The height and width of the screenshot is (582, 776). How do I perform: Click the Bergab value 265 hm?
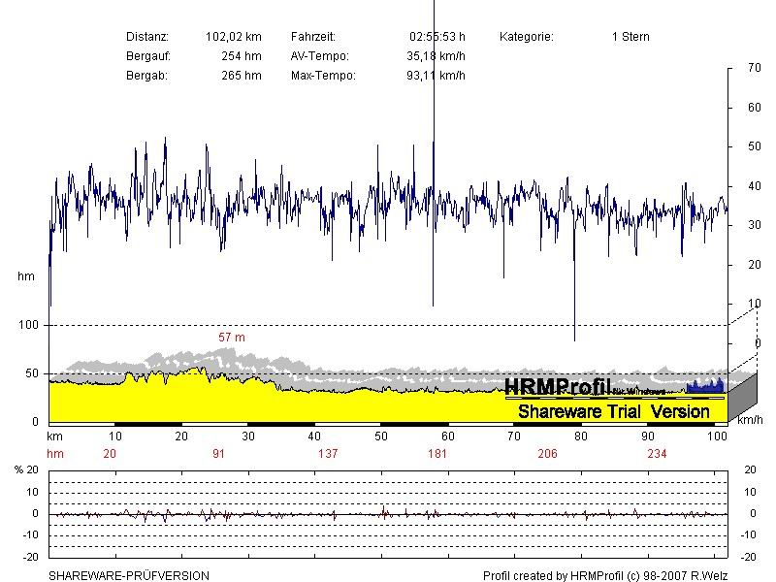[241, 76]
